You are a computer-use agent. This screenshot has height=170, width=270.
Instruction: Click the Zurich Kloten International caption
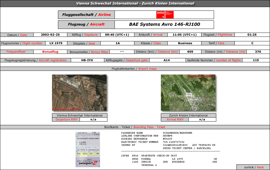(188, 115)
